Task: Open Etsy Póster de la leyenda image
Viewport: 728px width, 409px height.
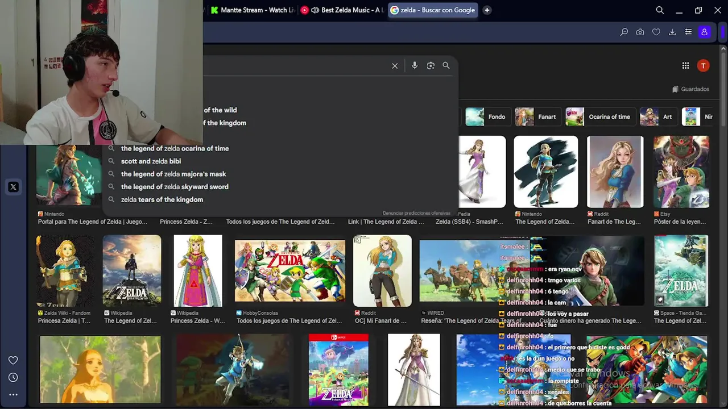Action: 681,172
